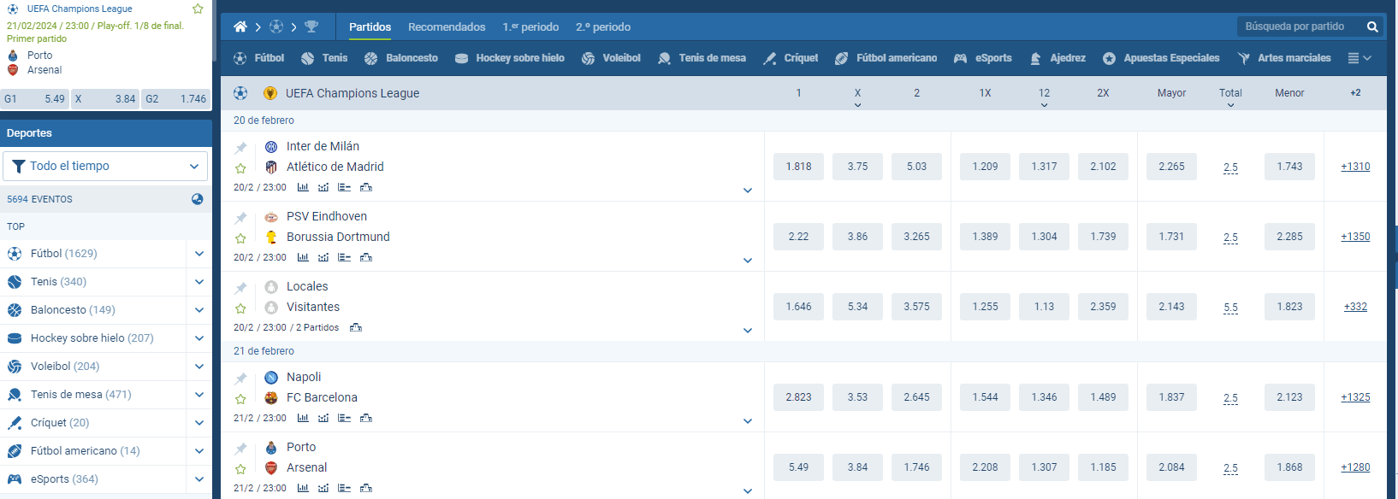This screenshot has width=1398, height=499.
Task: Select Ajedrez in the top sports bar
Action: pos(1057,58)
